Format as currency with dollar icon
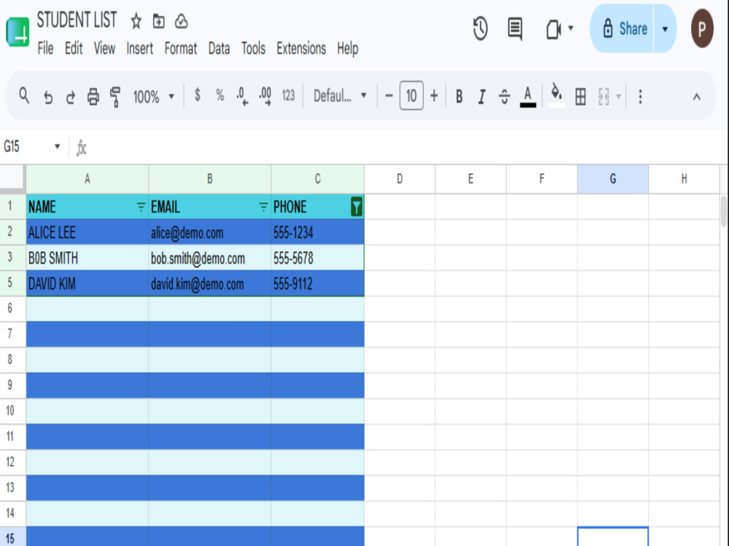Screen dimensions: 729x546 point(198,95)
